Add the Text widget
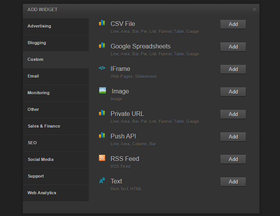The image size is (280, 216). point(233,182)
